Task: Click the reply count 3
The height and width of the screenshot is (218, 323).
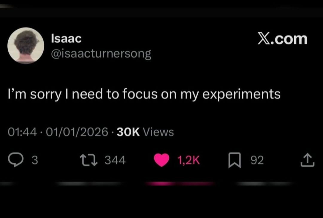Action: [x=35, y=161]
